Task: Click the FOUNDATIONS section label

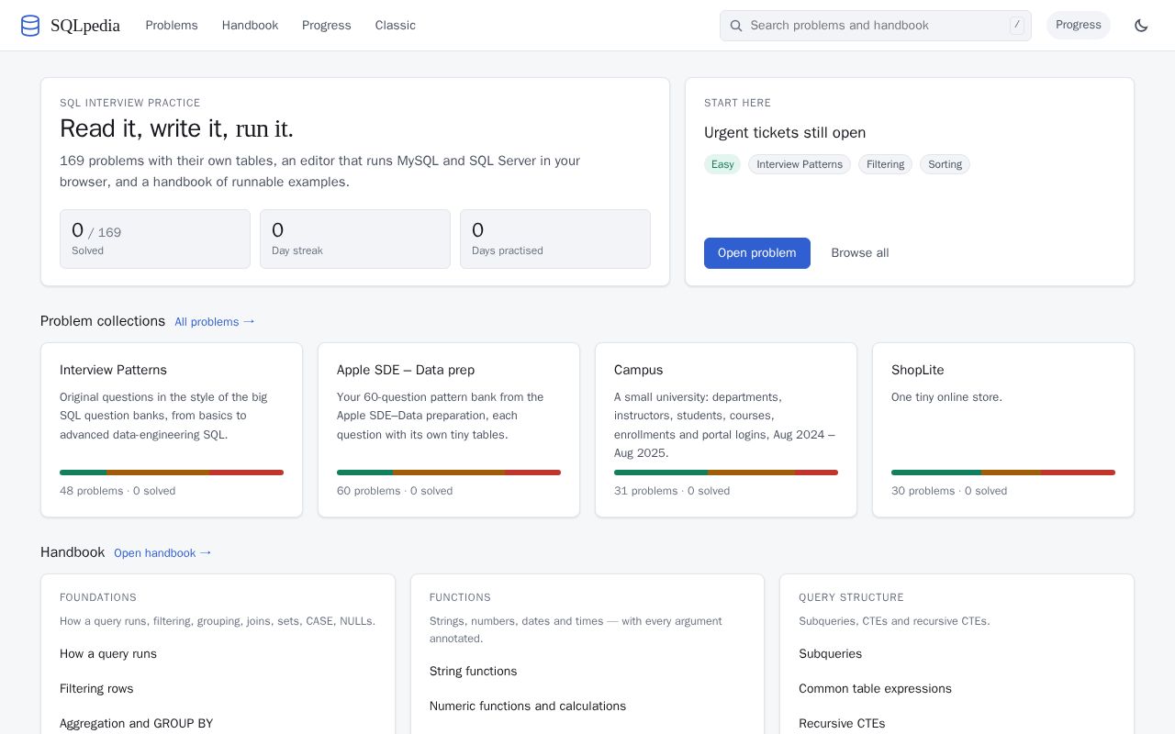Action: 98,597
